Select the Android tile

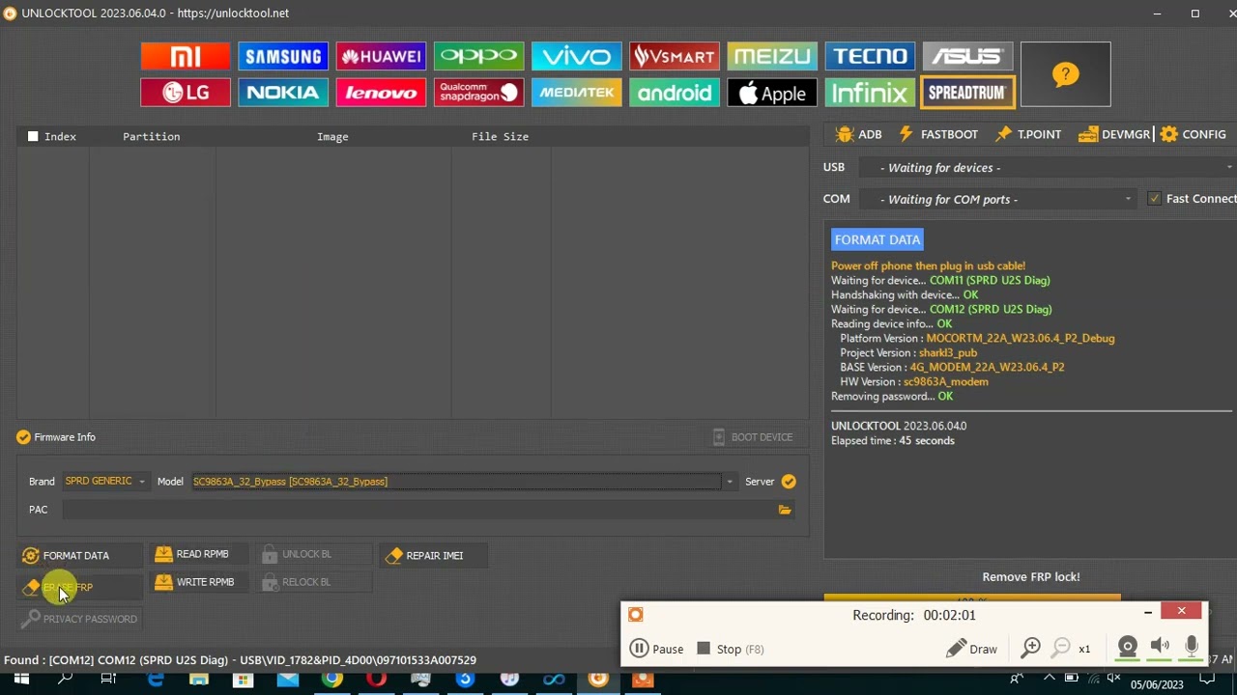point(674,93)
